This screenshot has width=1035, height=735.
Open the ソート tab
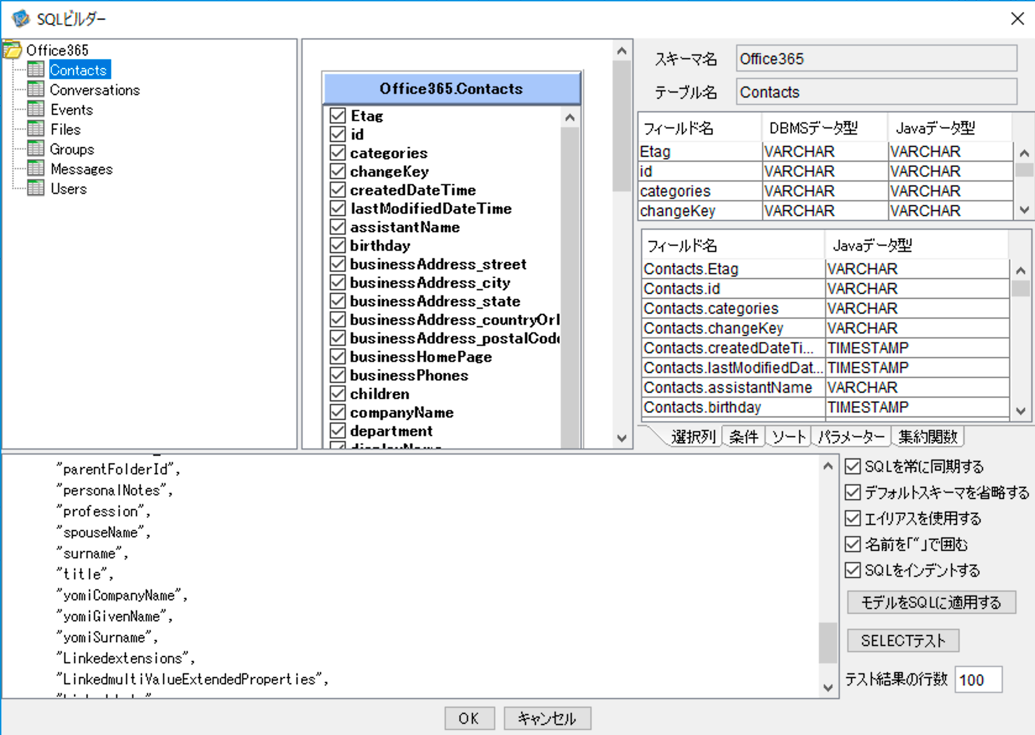tap(789, 437)
